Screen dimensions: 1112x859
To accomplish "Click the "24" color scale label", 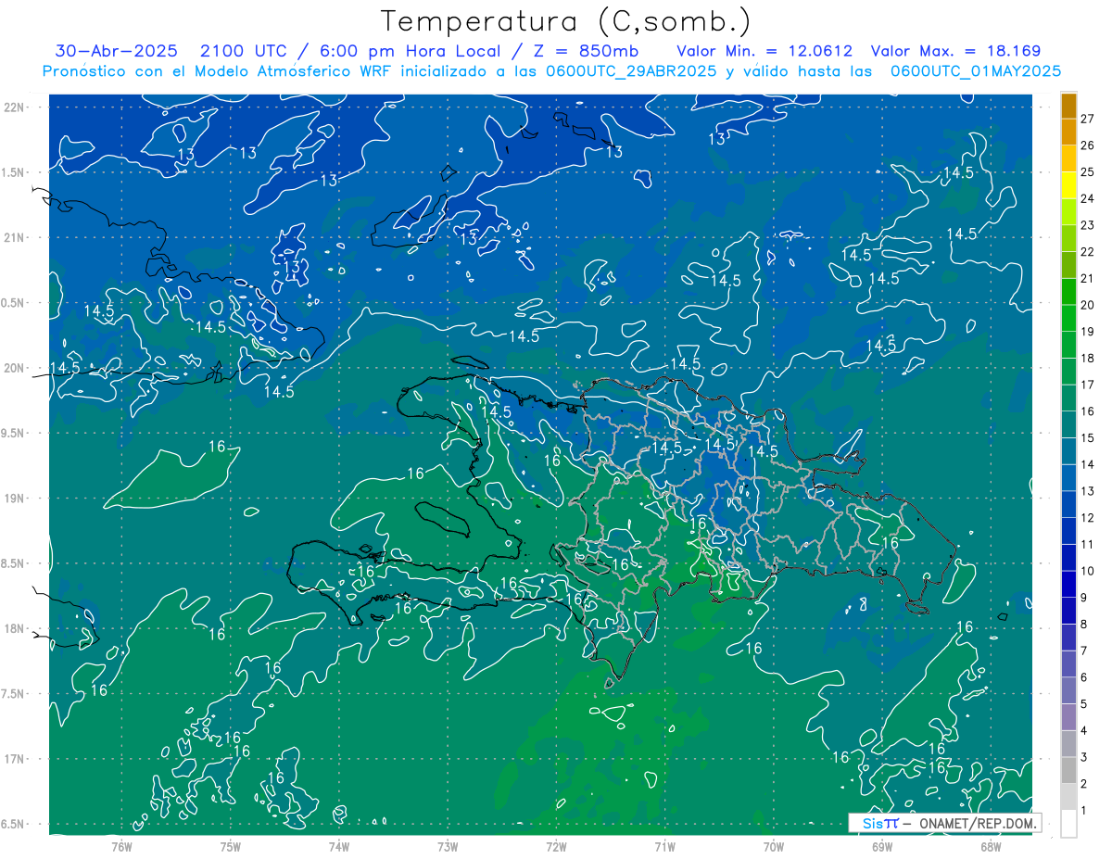I will click(x=1087, y=198).
